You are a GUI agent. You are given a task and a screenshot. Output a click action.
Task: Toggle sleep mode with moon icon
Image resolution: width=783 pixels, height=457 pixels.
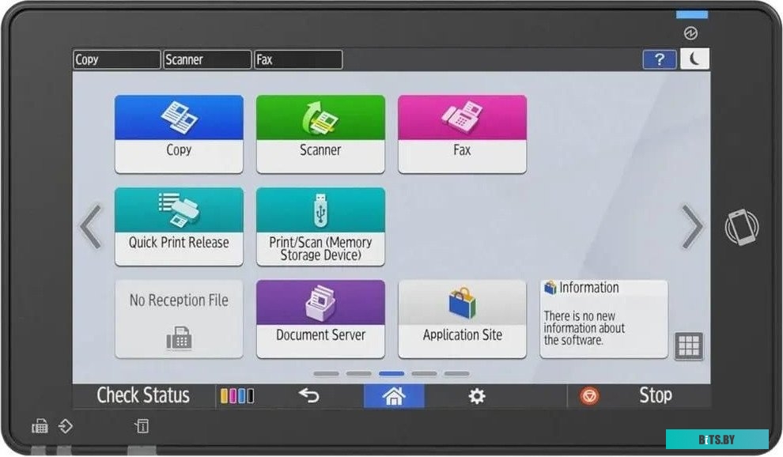coord(694,59)
